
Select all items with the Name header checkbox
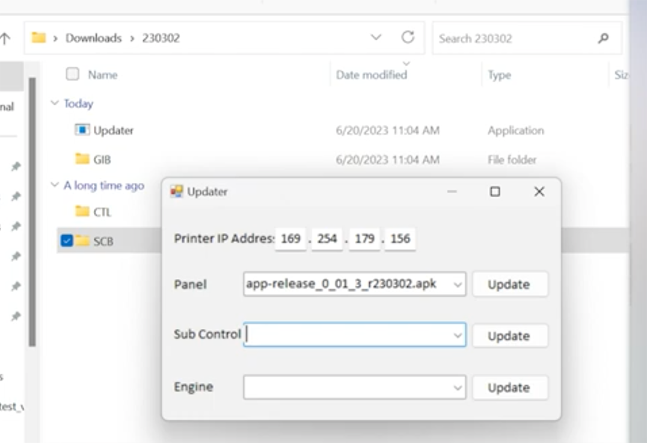click(x=72, y=74)
